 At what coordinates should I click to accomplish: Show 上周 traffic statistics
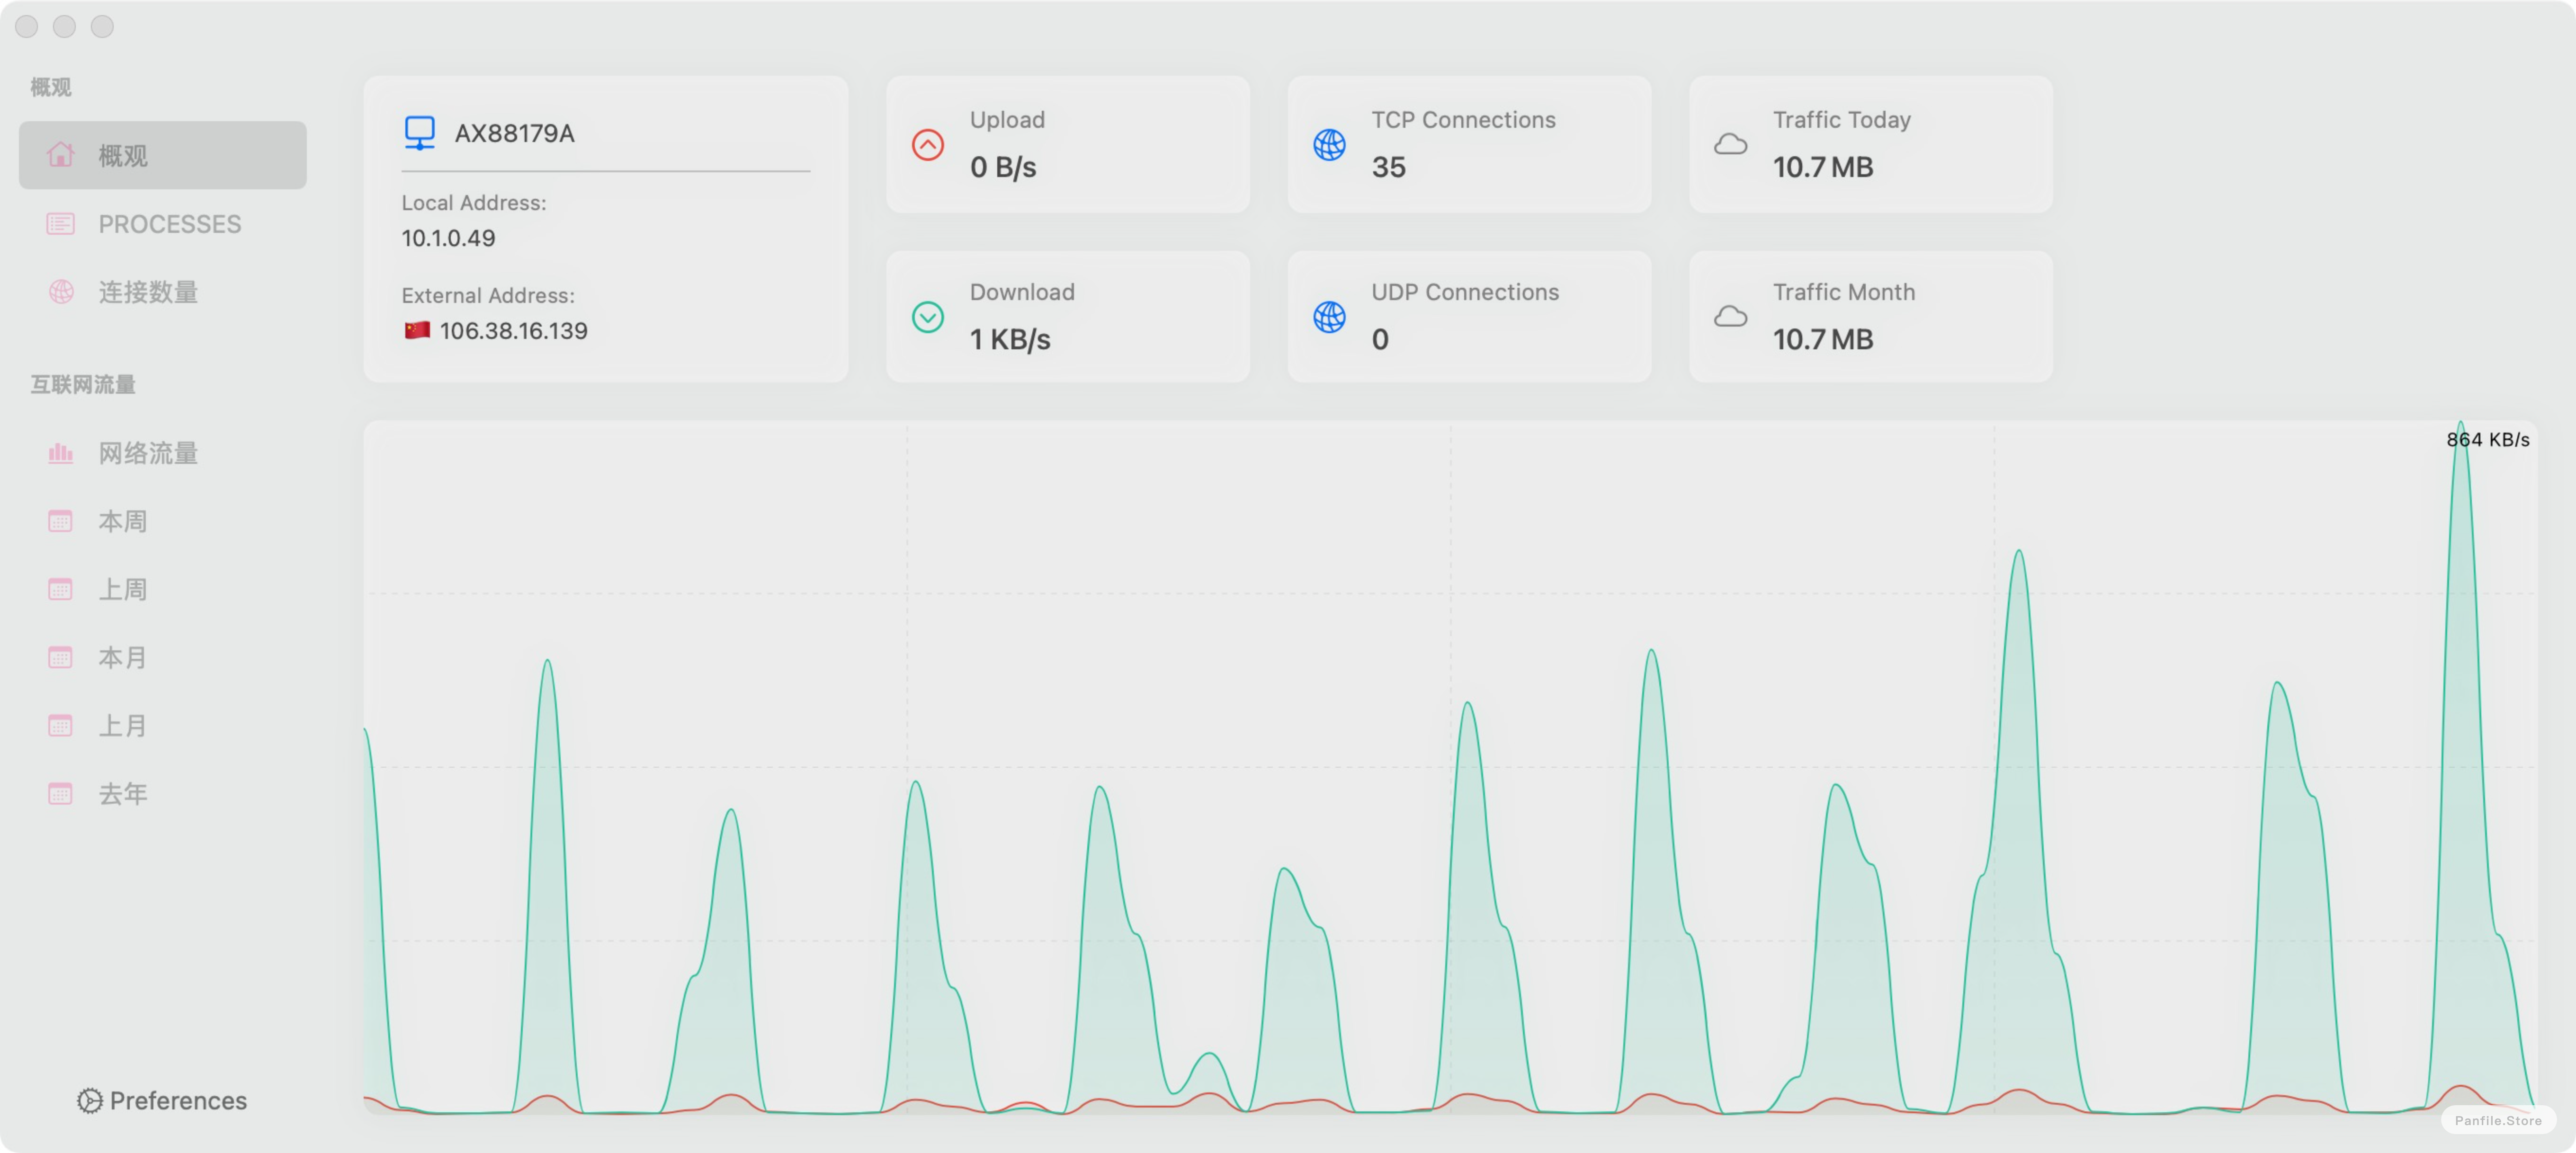(x=162, y=588)
